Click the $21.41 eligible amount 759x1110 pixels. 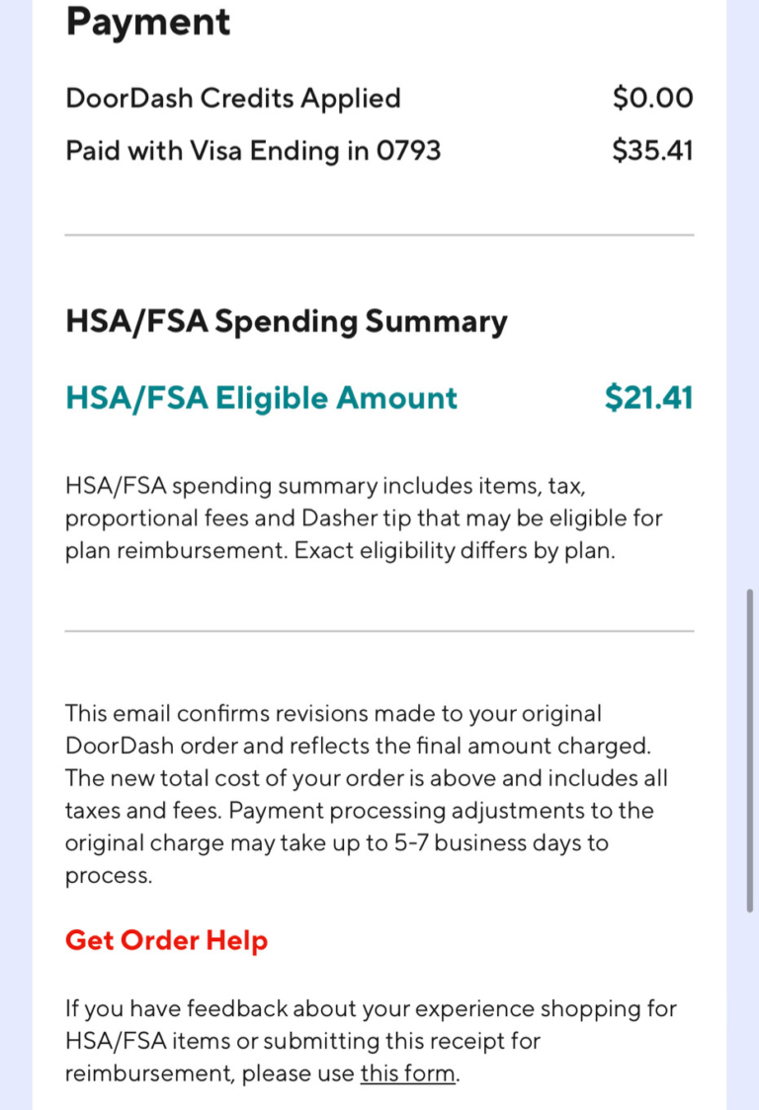(648, 397)
